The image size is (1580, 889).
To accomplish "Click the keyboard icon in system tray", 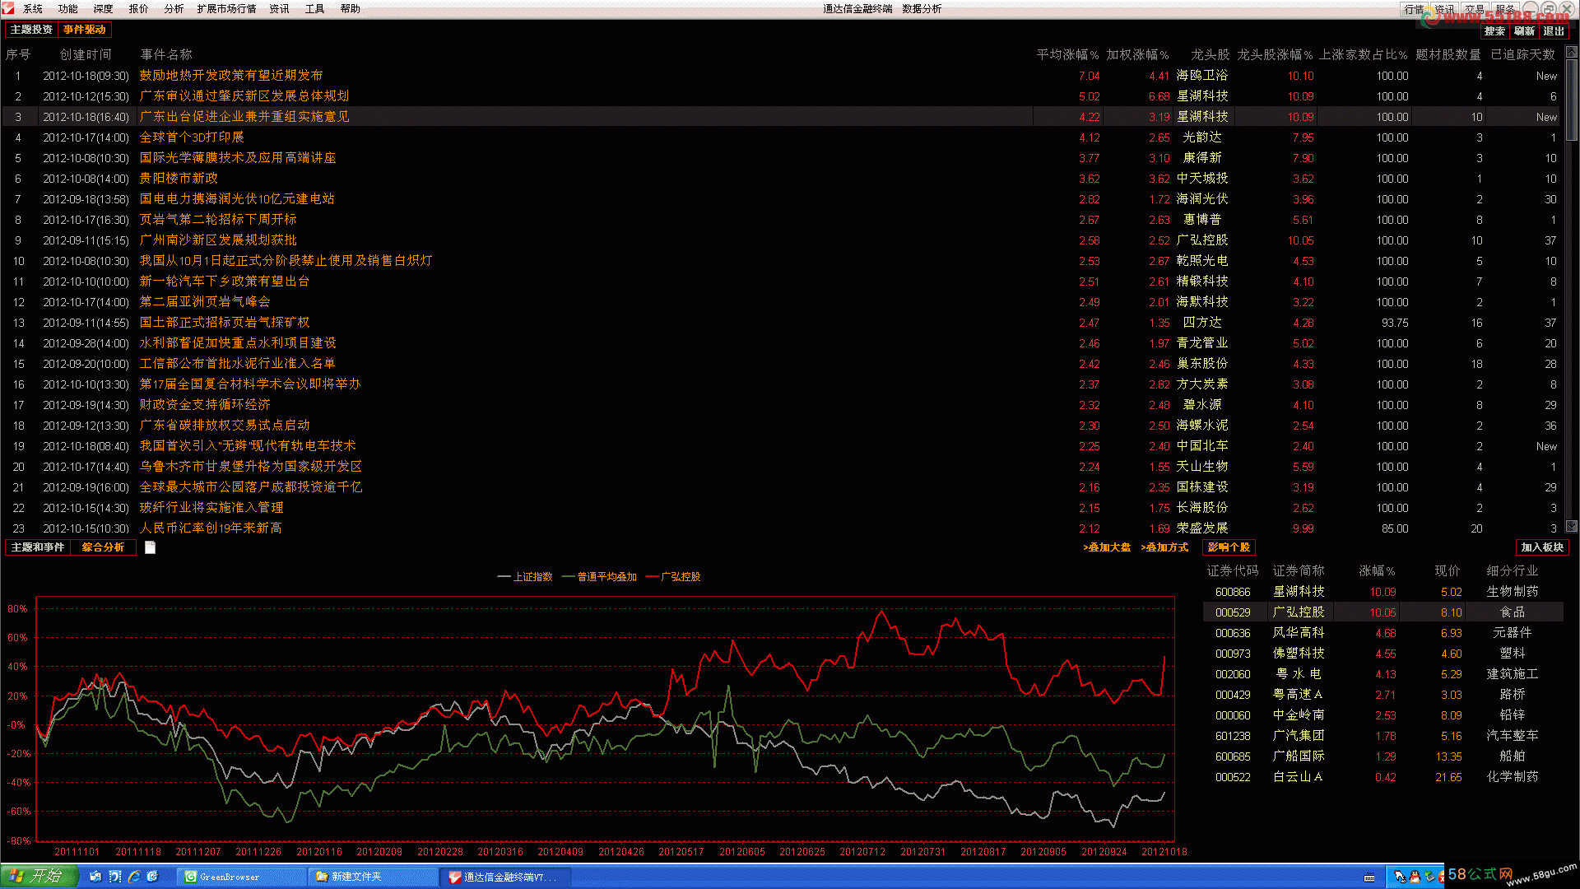I will click(1370, 877).
